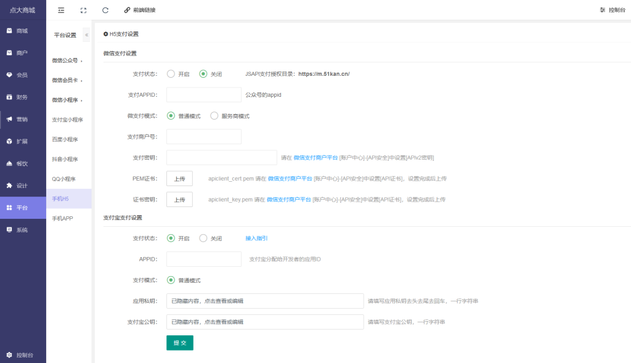
Task: Collapse the 平台设置 side panel
Action: pos(86,35)
